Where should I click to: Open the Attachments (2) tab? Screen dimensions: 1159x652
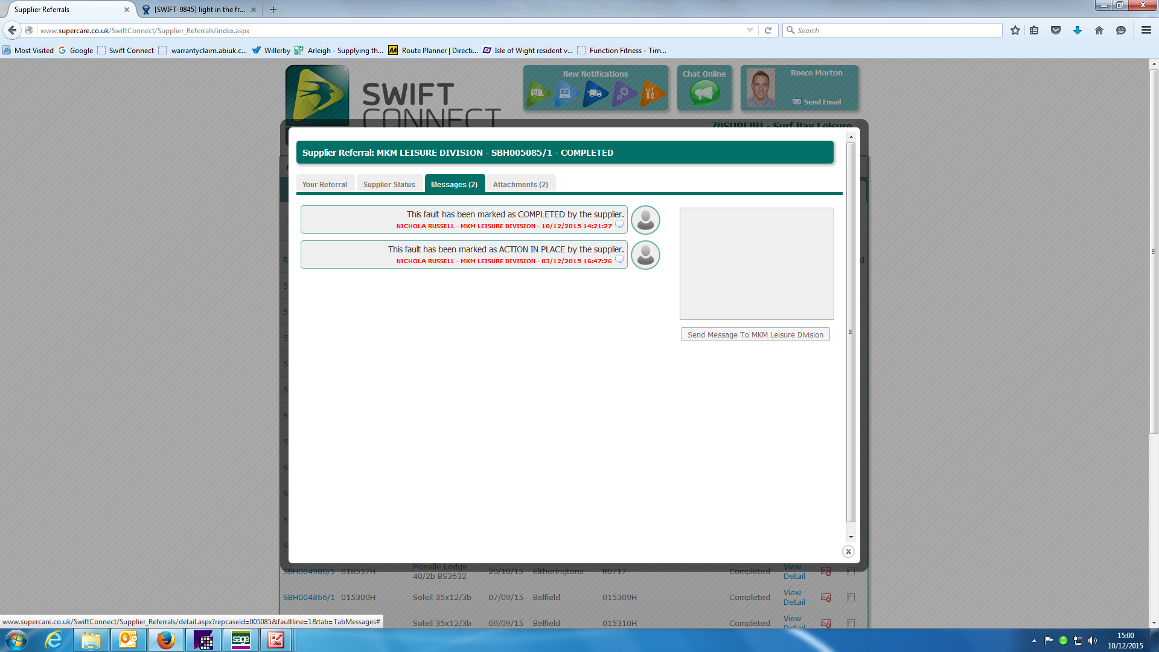[520, 184]
